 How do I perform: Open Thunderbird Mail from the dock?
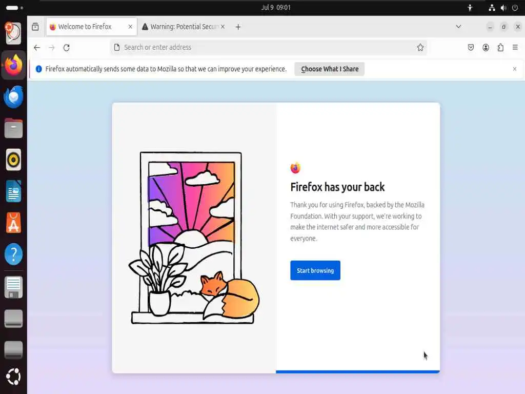[13, 96]
